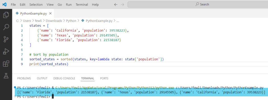This screenshot has height=100, width=268.
Task: Switch to the PORTS panel tab
Action: pos(104,78)
